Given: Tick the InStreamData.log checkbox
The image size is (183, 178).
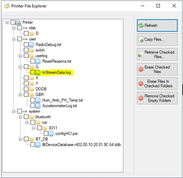Looking at the screenshot, I should tap(33, 72).
